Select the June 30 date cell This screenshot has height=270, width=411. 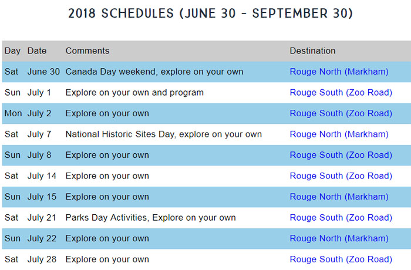coord(43,72)
